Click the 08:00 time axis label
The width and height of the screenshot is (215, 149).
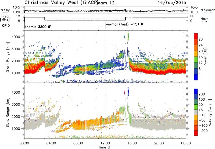pyautogui.click(x=78, y=143)
